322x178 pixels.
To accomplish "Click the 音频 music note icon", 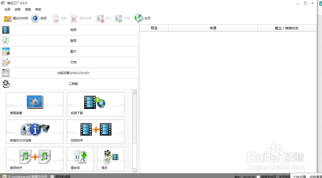I will tap(6, 41).
